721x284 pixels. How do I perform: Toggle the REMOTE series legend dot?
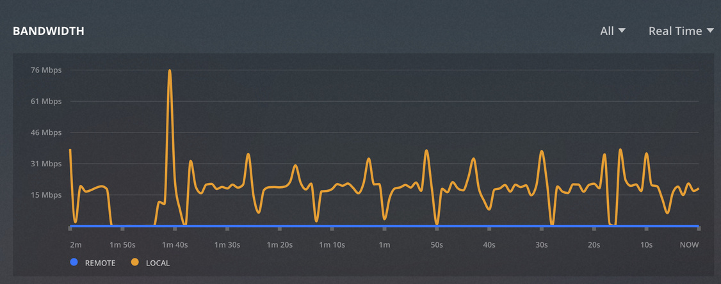click(x=74, y=263)
